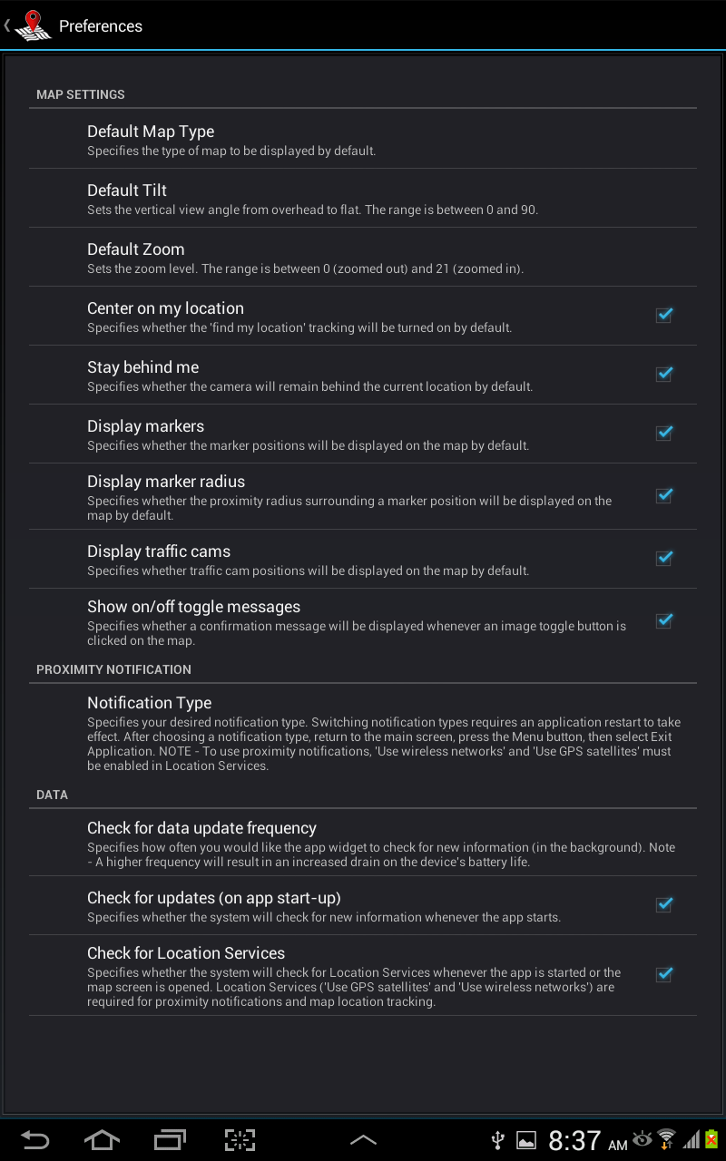Tap the 8:37 AM clock
This screenshot has width=726, height=1161.
(x=586, y=1140)
